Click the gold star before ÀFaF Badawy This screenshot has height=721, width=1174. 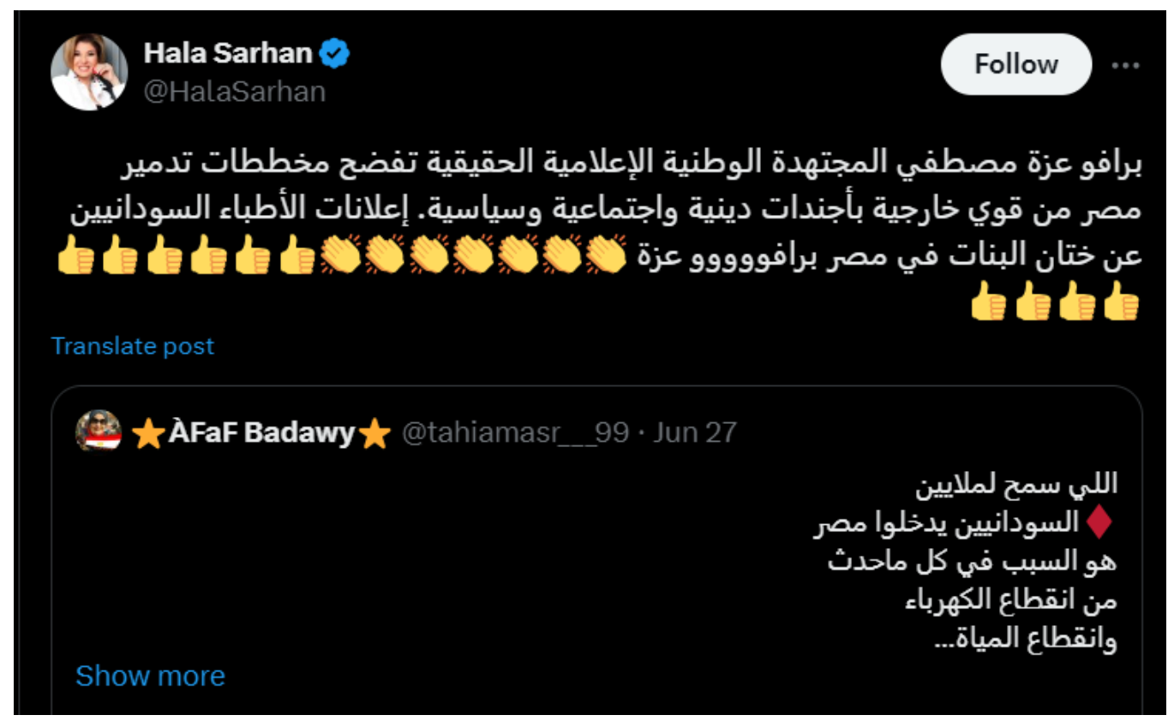[x=148, y=434]
